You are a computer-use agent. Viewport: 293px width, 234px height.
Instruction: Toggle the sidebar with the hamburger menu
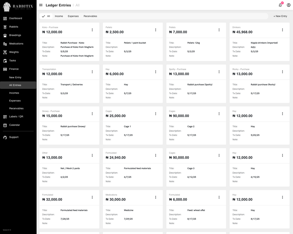(x=41, y=5)
